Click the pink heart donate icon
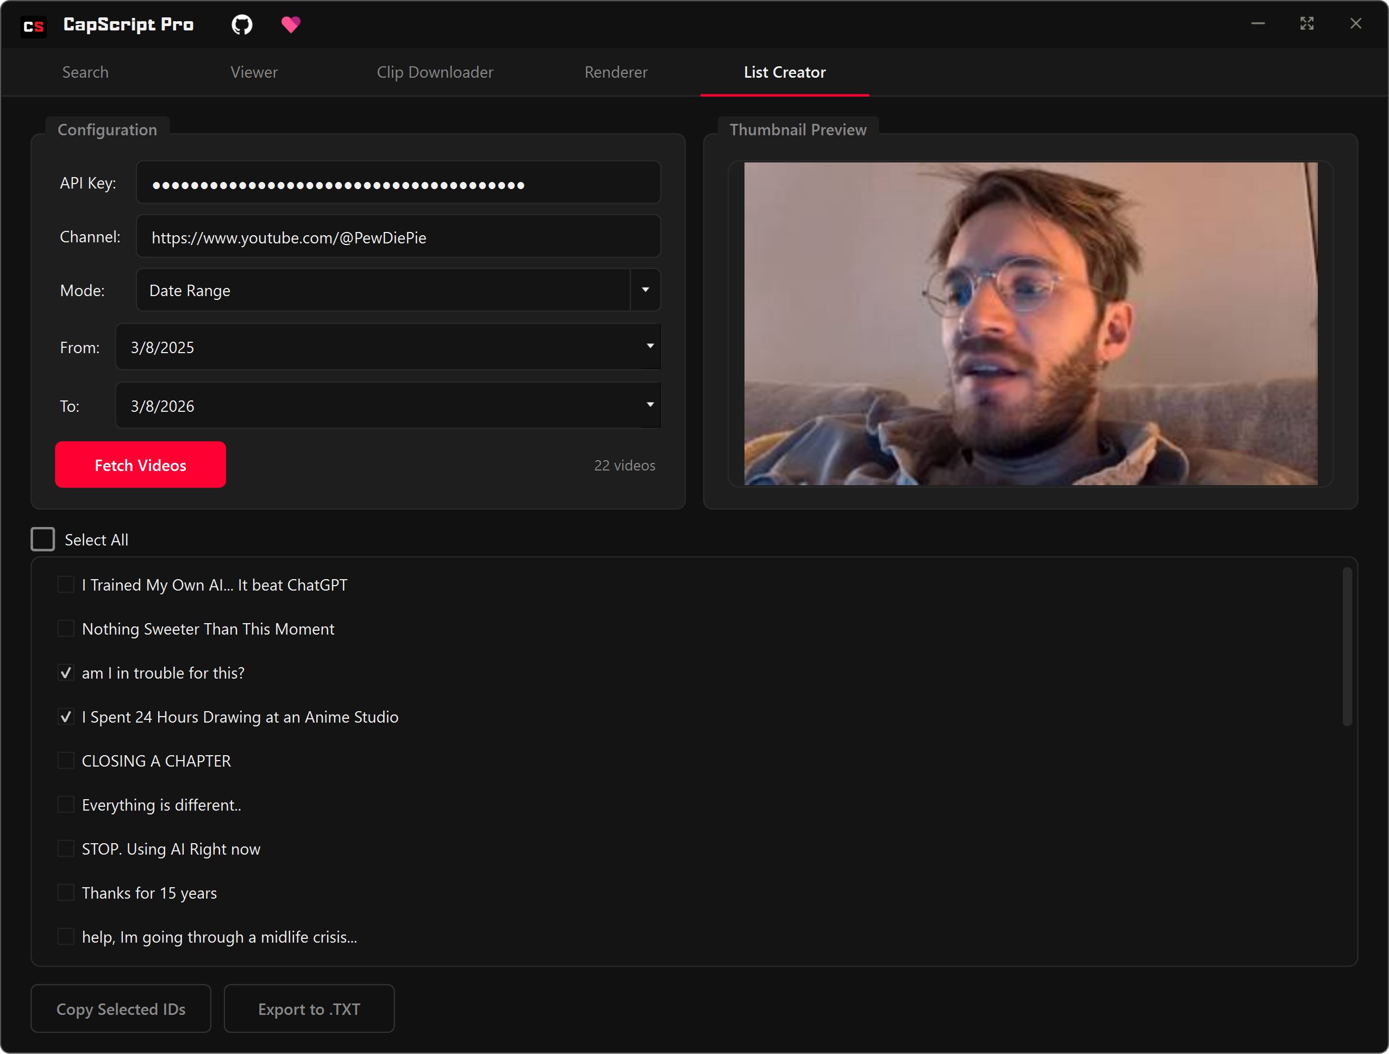1389x1054 pixels. [x=291, y=24]
